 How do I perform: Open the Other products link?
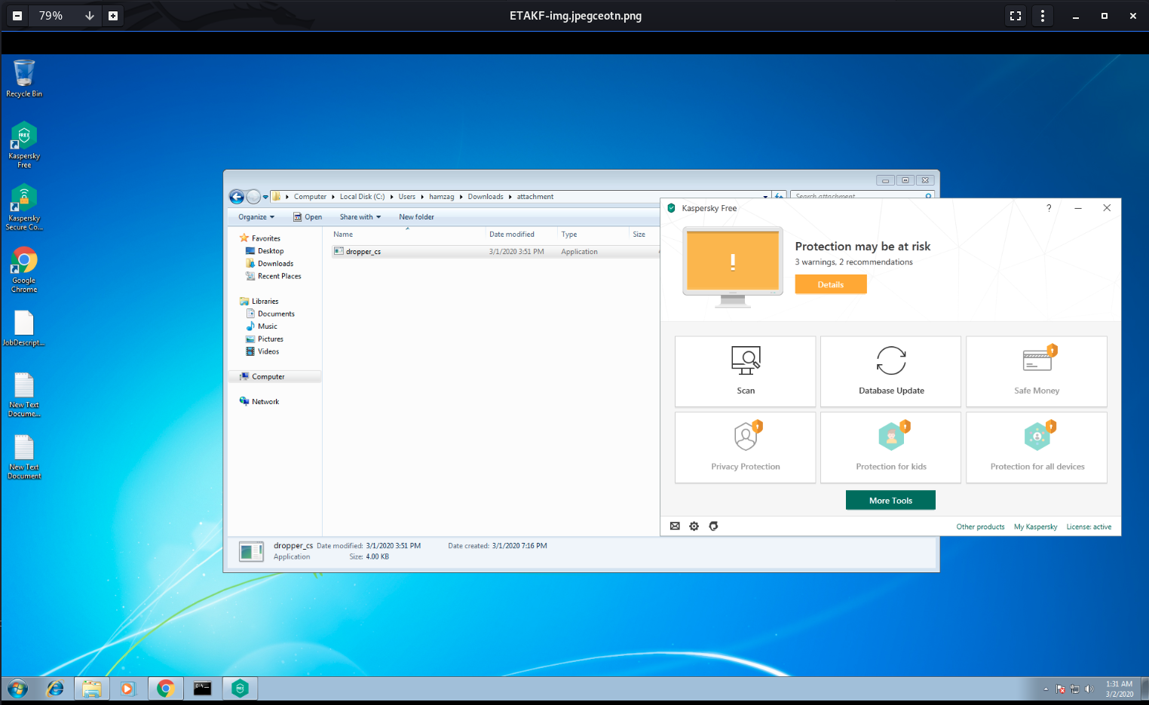tap(980, 527)
